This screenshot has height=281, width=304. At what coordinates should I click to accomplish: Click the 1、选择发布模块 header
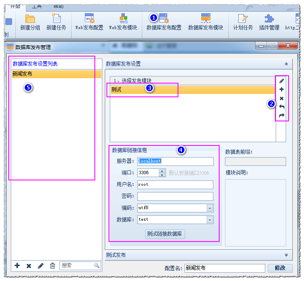193,80
